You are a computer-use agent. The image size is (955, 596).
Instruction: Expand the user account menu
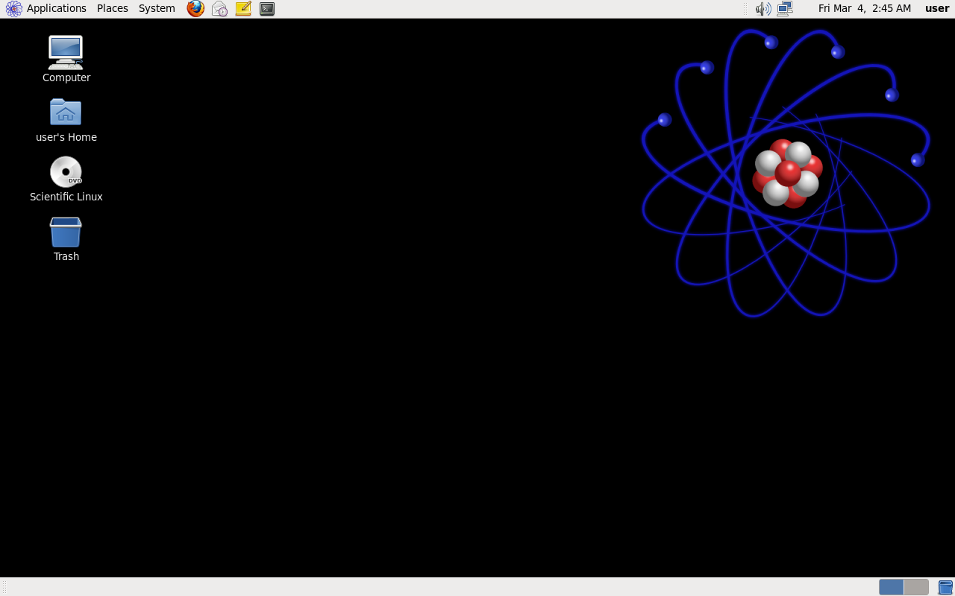coord(937,8)
